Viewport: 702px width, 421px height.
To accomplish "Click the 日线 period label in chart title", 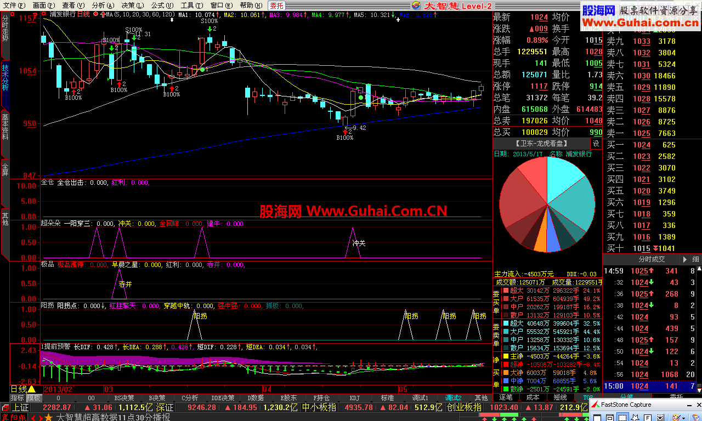I will click(83, 15).
